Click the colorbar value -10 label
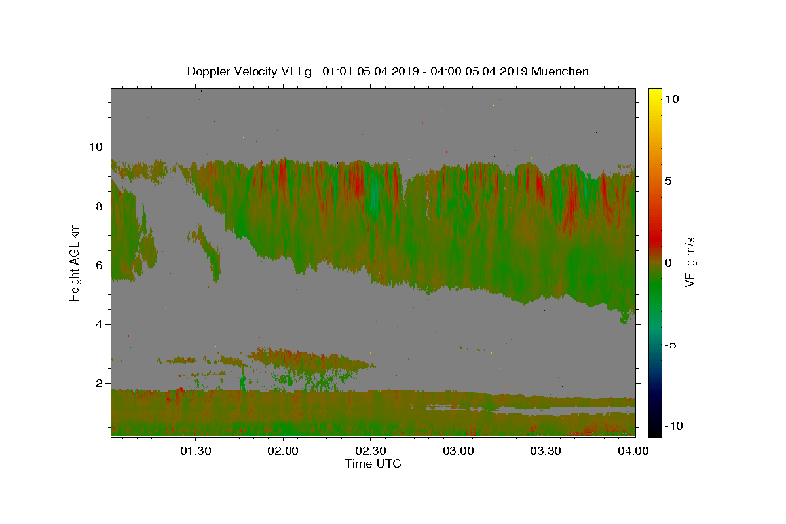This screenshot has height=524, width=786. click(673, 426)
